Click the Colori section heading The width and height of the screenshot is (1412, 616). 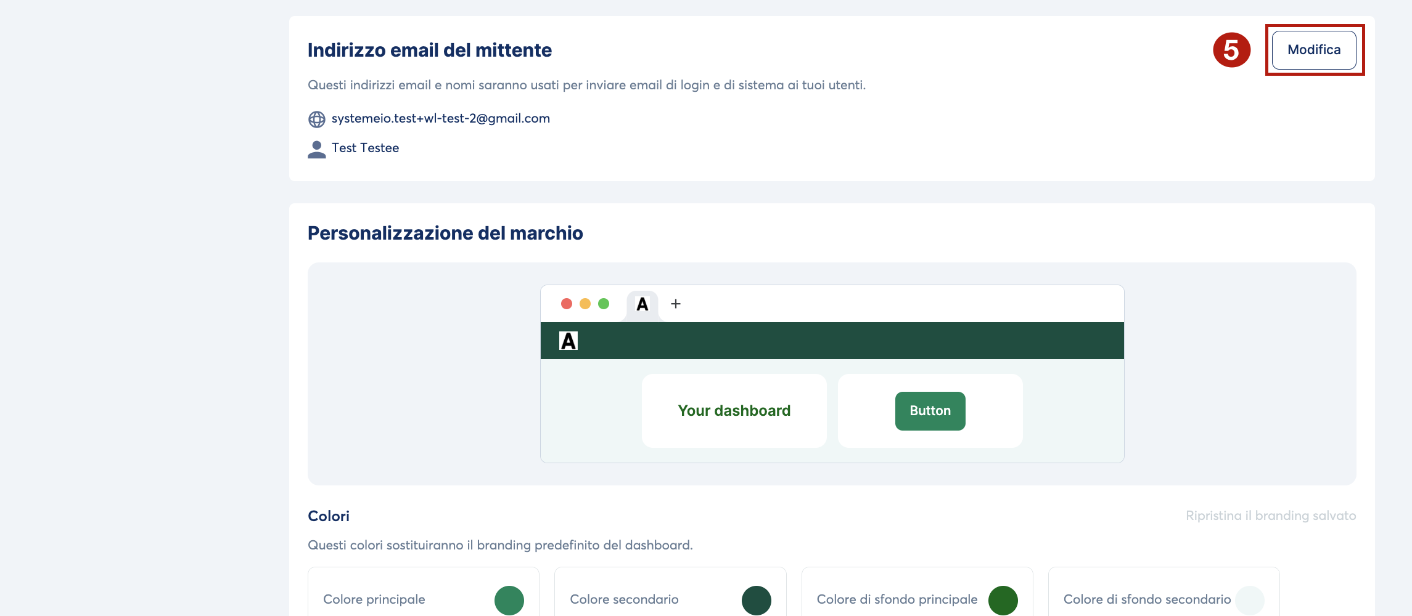[329, 516]
